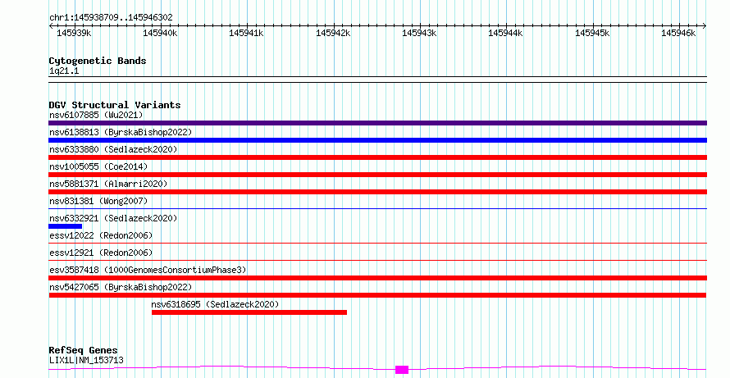Click the 1q21.1 band label
This screenshot has width=730, height=378.
point(64,71)
